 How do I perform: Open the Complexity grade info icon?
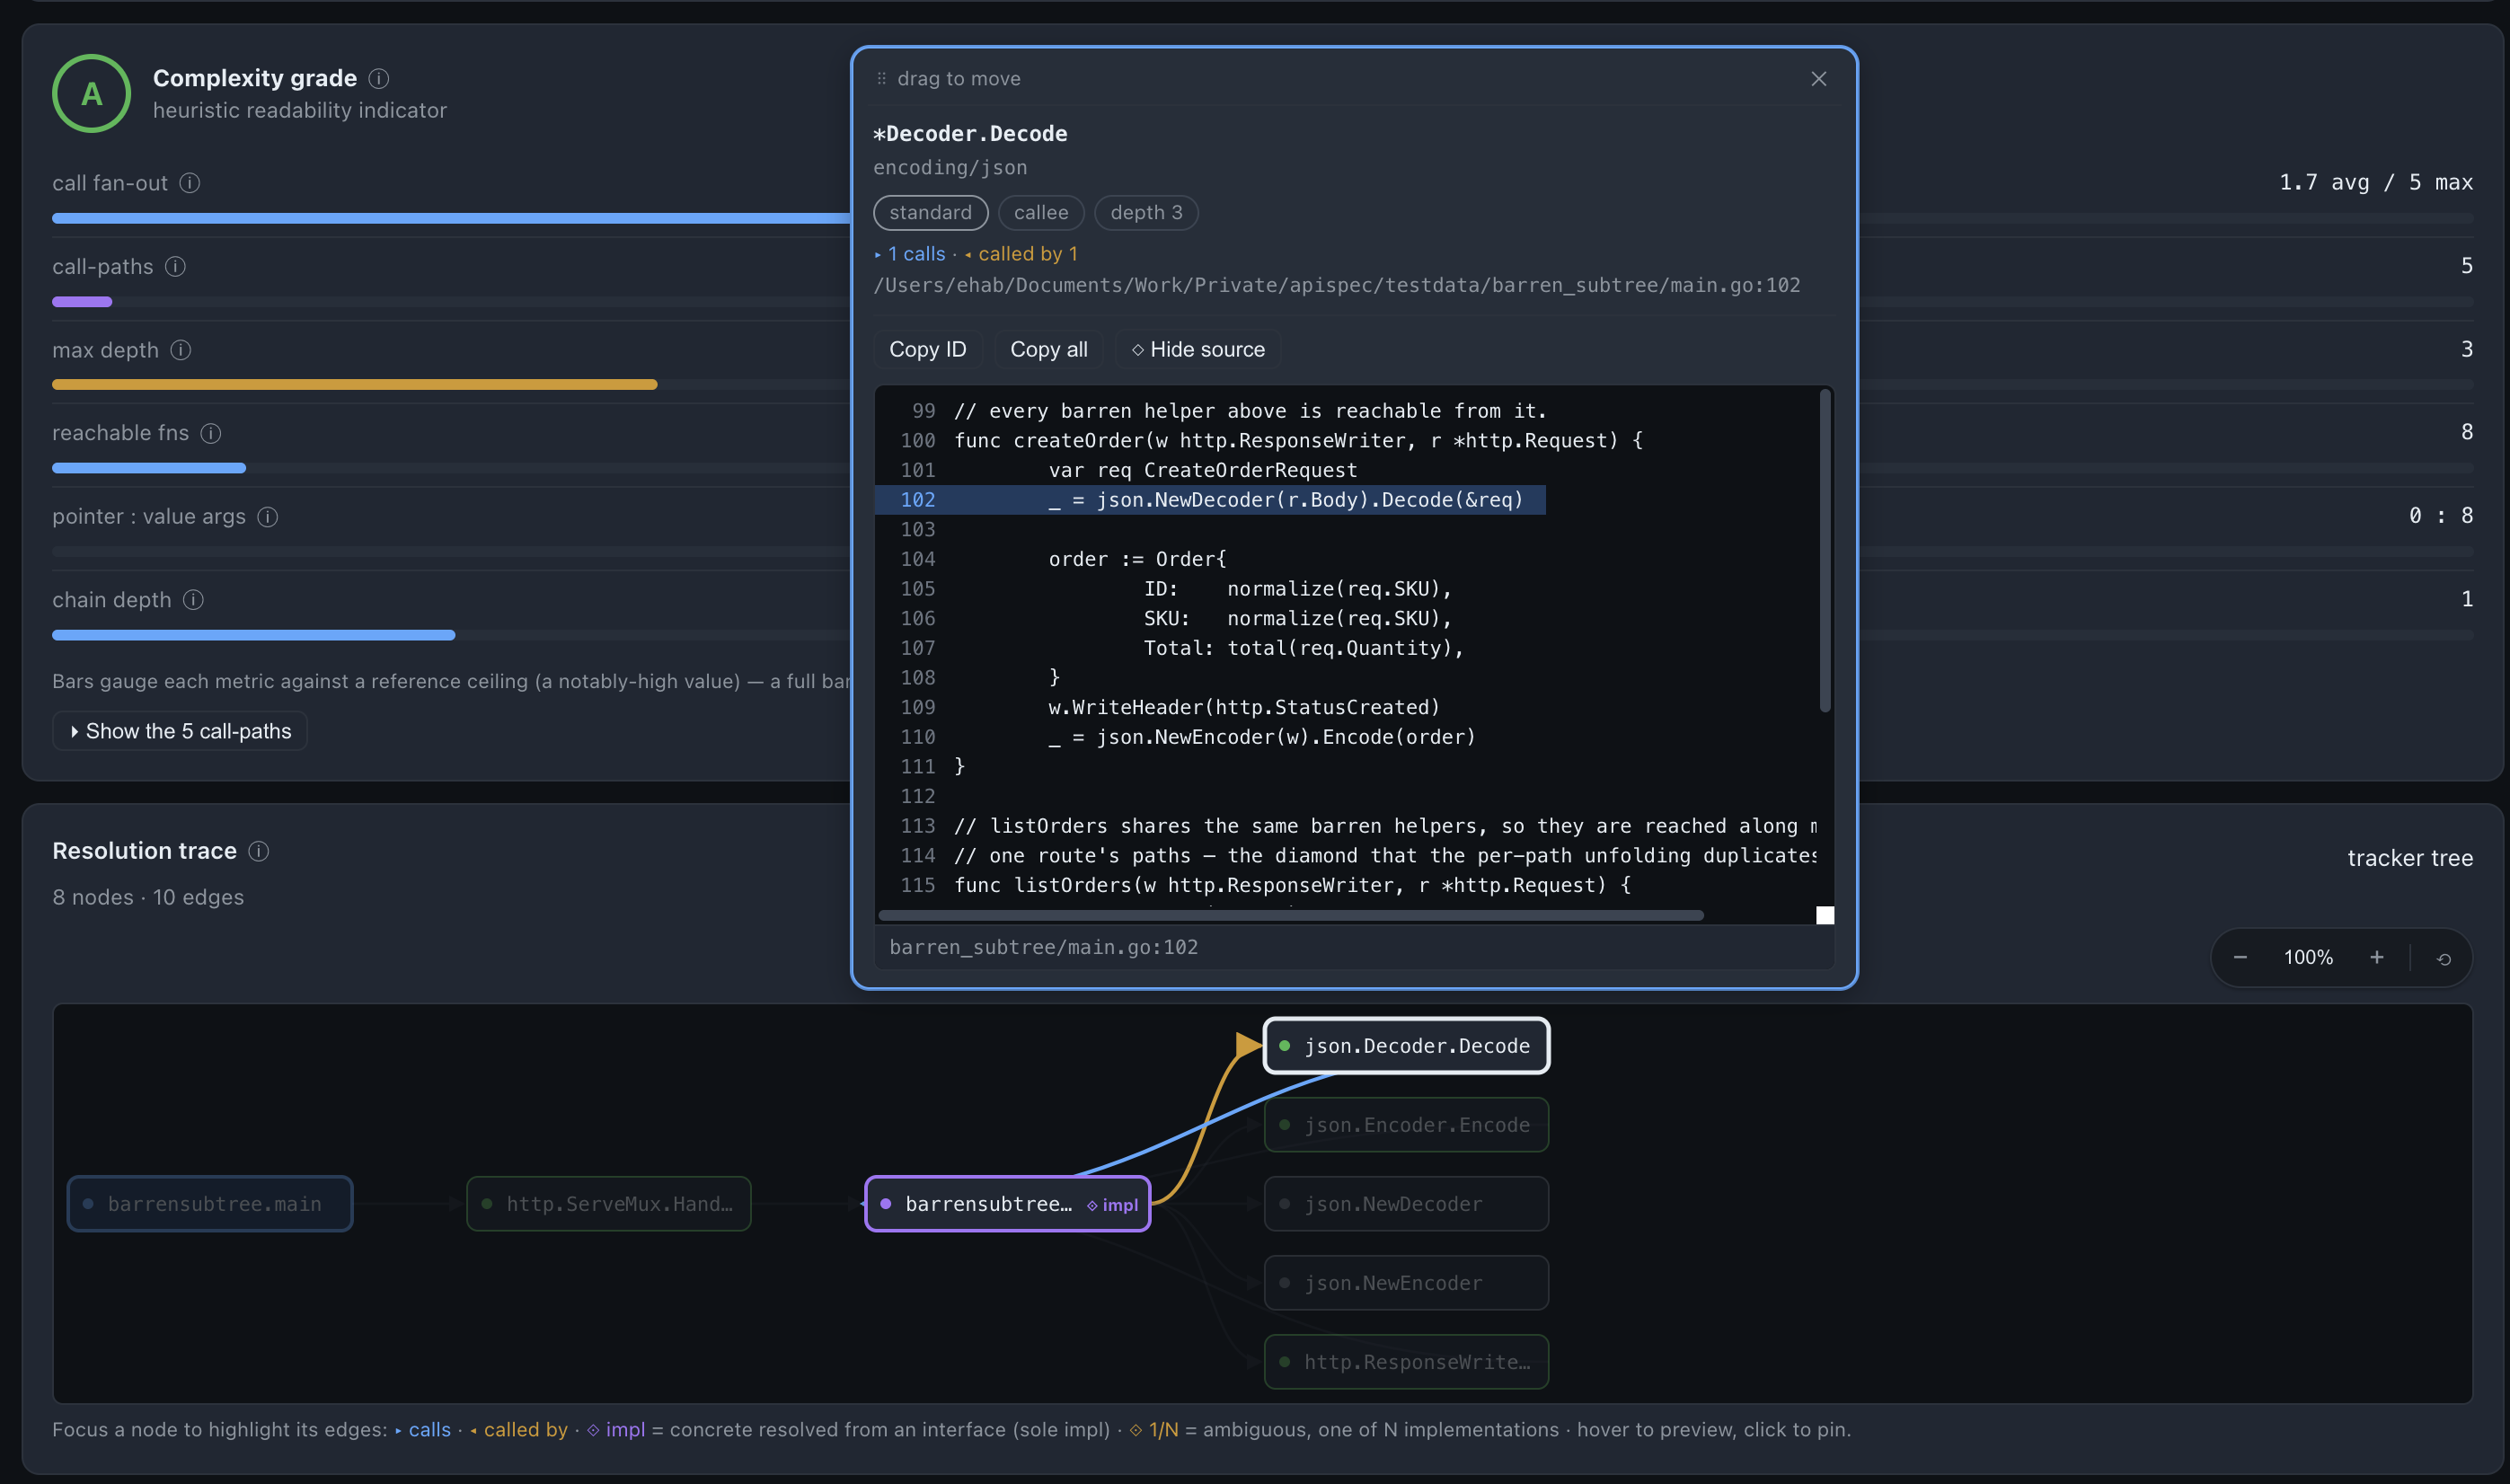pos(379,78)
